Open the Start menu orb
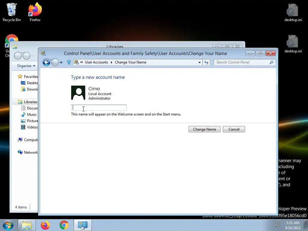Image resolution: width=308 pixels, height=231 pixels. coord(8,225)
